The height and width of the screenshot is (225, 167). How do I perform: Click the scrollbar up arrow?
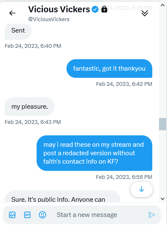162,5
